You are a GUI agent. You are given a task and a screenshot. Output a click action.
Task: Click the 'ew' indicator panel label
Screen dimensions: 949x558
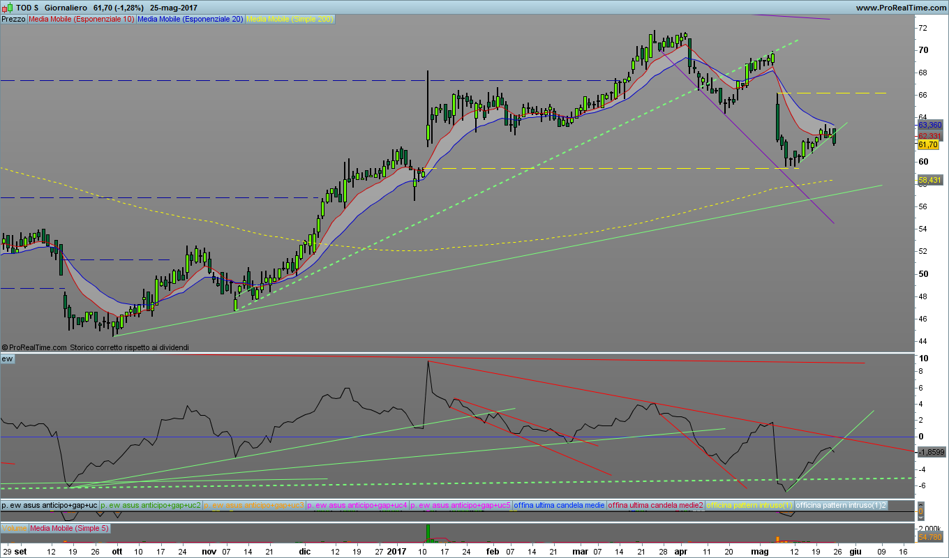(7, 359)
